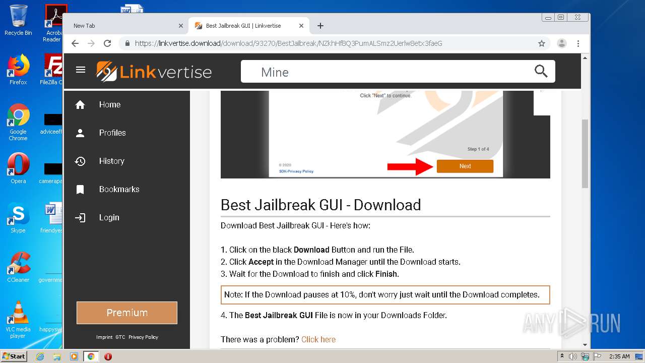Click the 'Click here' problem link
The width and height of the screenshot is (645, 363).
click(318, 339)
